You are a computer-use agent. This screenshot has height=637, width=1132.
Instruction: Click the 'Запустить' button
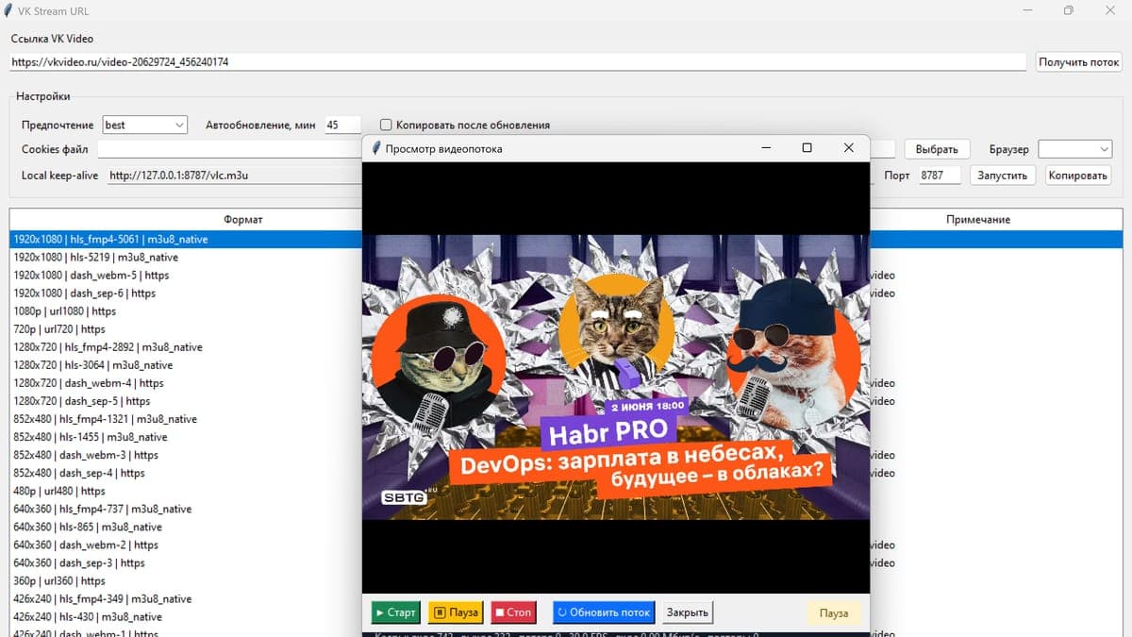click(x=1003, y=176)
